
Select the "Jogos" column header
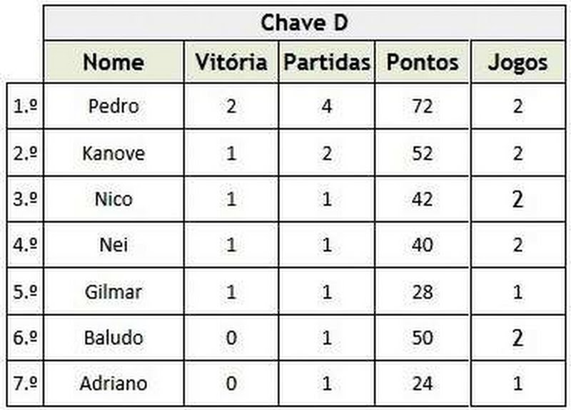tap(517, 62)
